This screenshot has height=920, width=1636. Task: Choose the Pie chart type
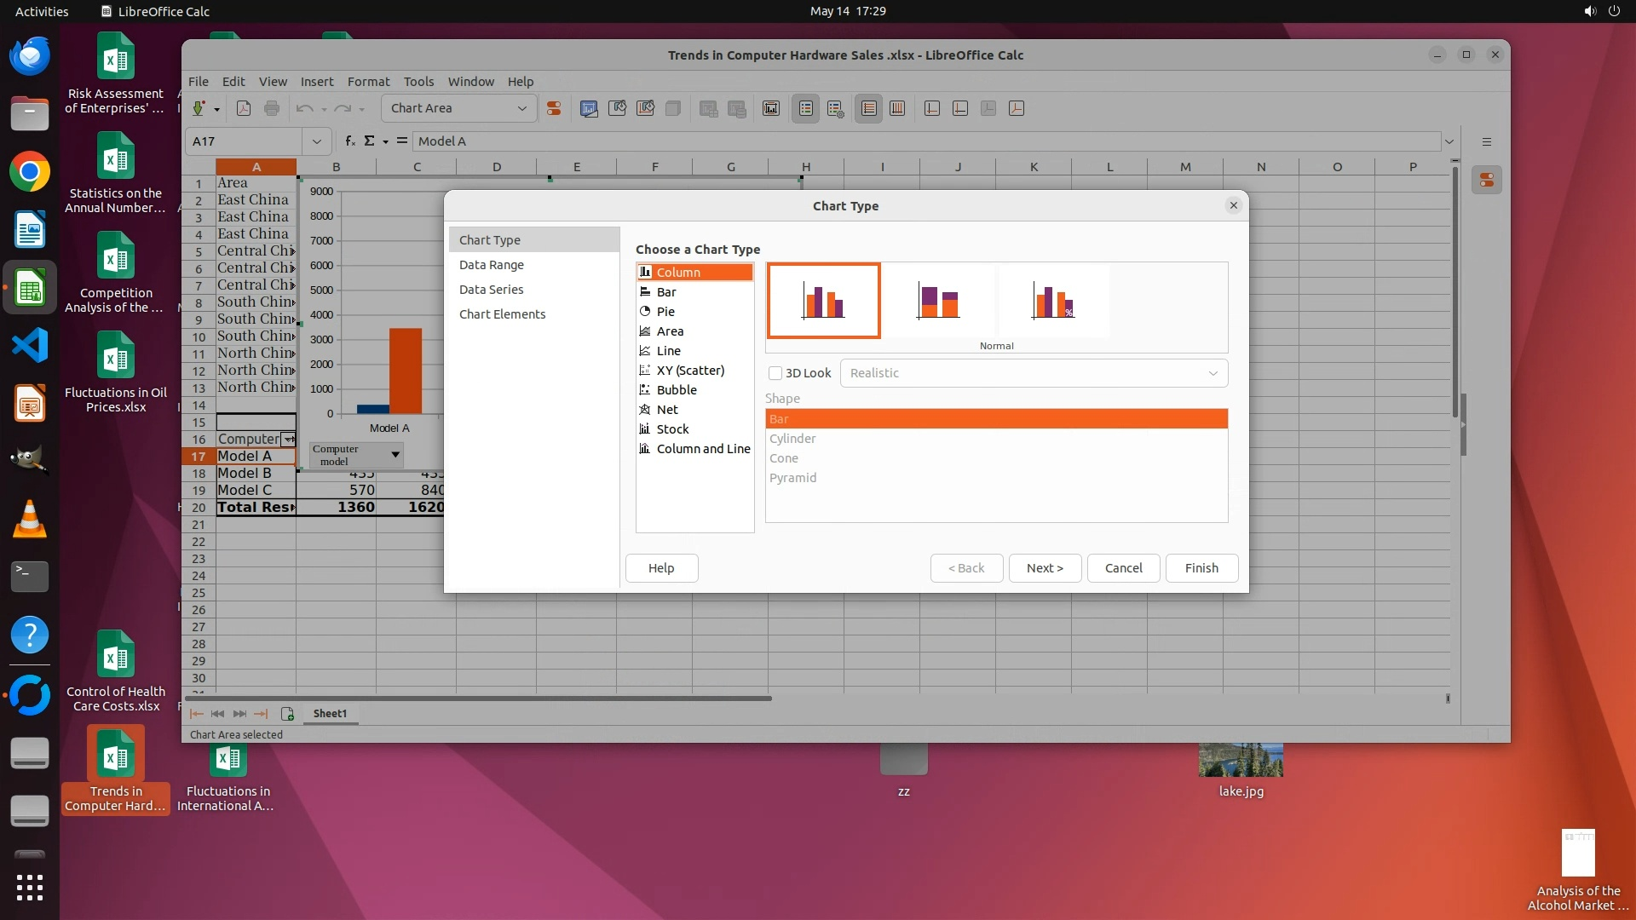[665, 312]
